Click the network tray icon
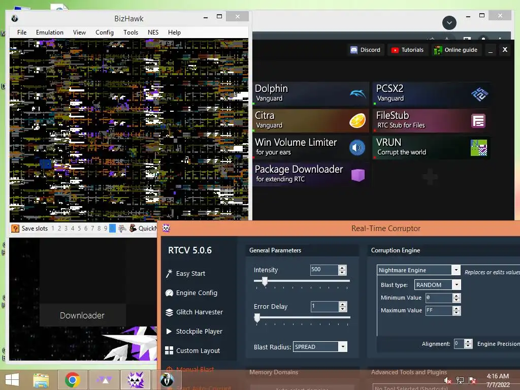 (x=460, y=380)
